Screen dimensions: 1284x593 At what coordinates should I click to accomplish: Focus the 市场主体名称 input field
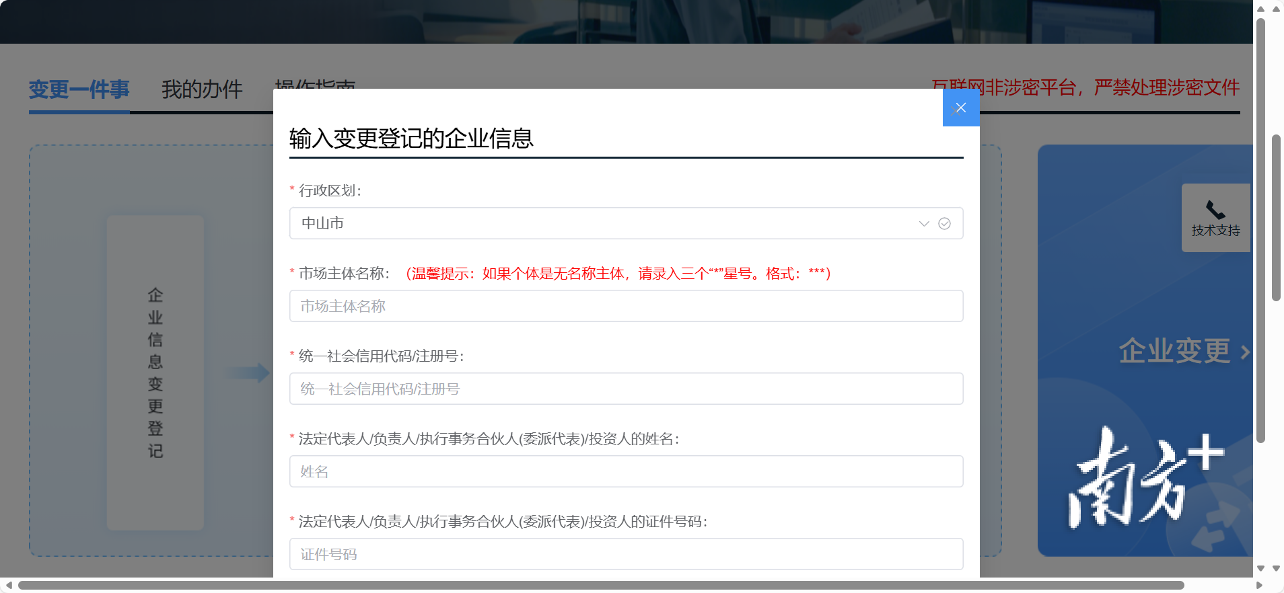626,306
